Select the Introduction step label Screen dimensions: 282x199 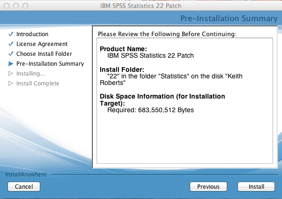32,34
